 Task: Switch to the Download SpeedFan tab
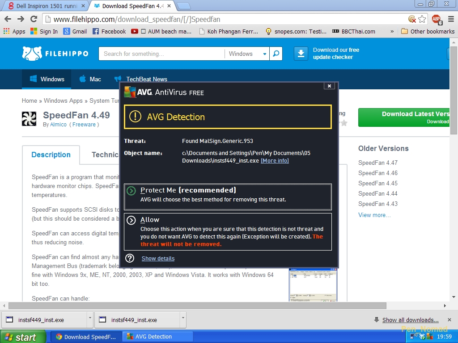pyautogui.click(x=132, y=6)
